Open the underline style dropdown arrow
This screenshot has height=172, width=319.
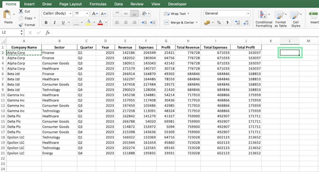[x=69, y=22]
